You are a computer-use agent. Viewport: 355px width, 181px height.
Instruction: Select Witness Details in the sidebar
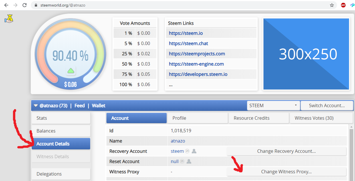[61, 156]
